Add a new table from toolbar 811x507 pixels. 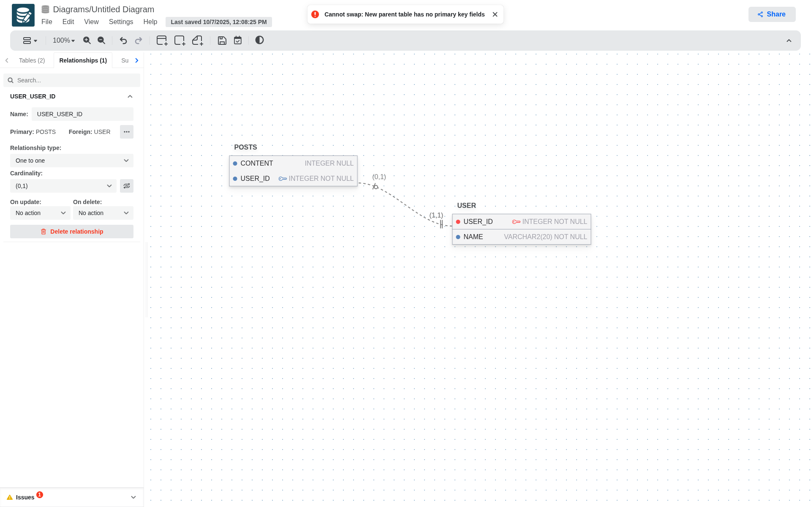(162, 41)
